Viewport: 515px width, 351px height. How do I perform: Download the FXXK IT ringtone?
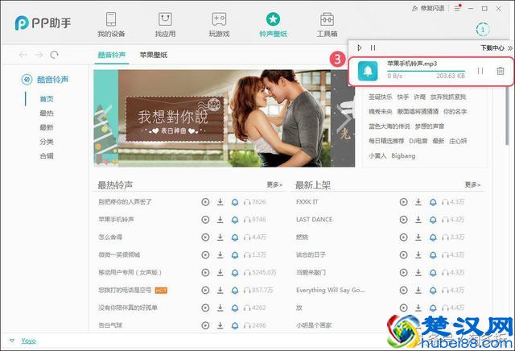click(418, 202)
